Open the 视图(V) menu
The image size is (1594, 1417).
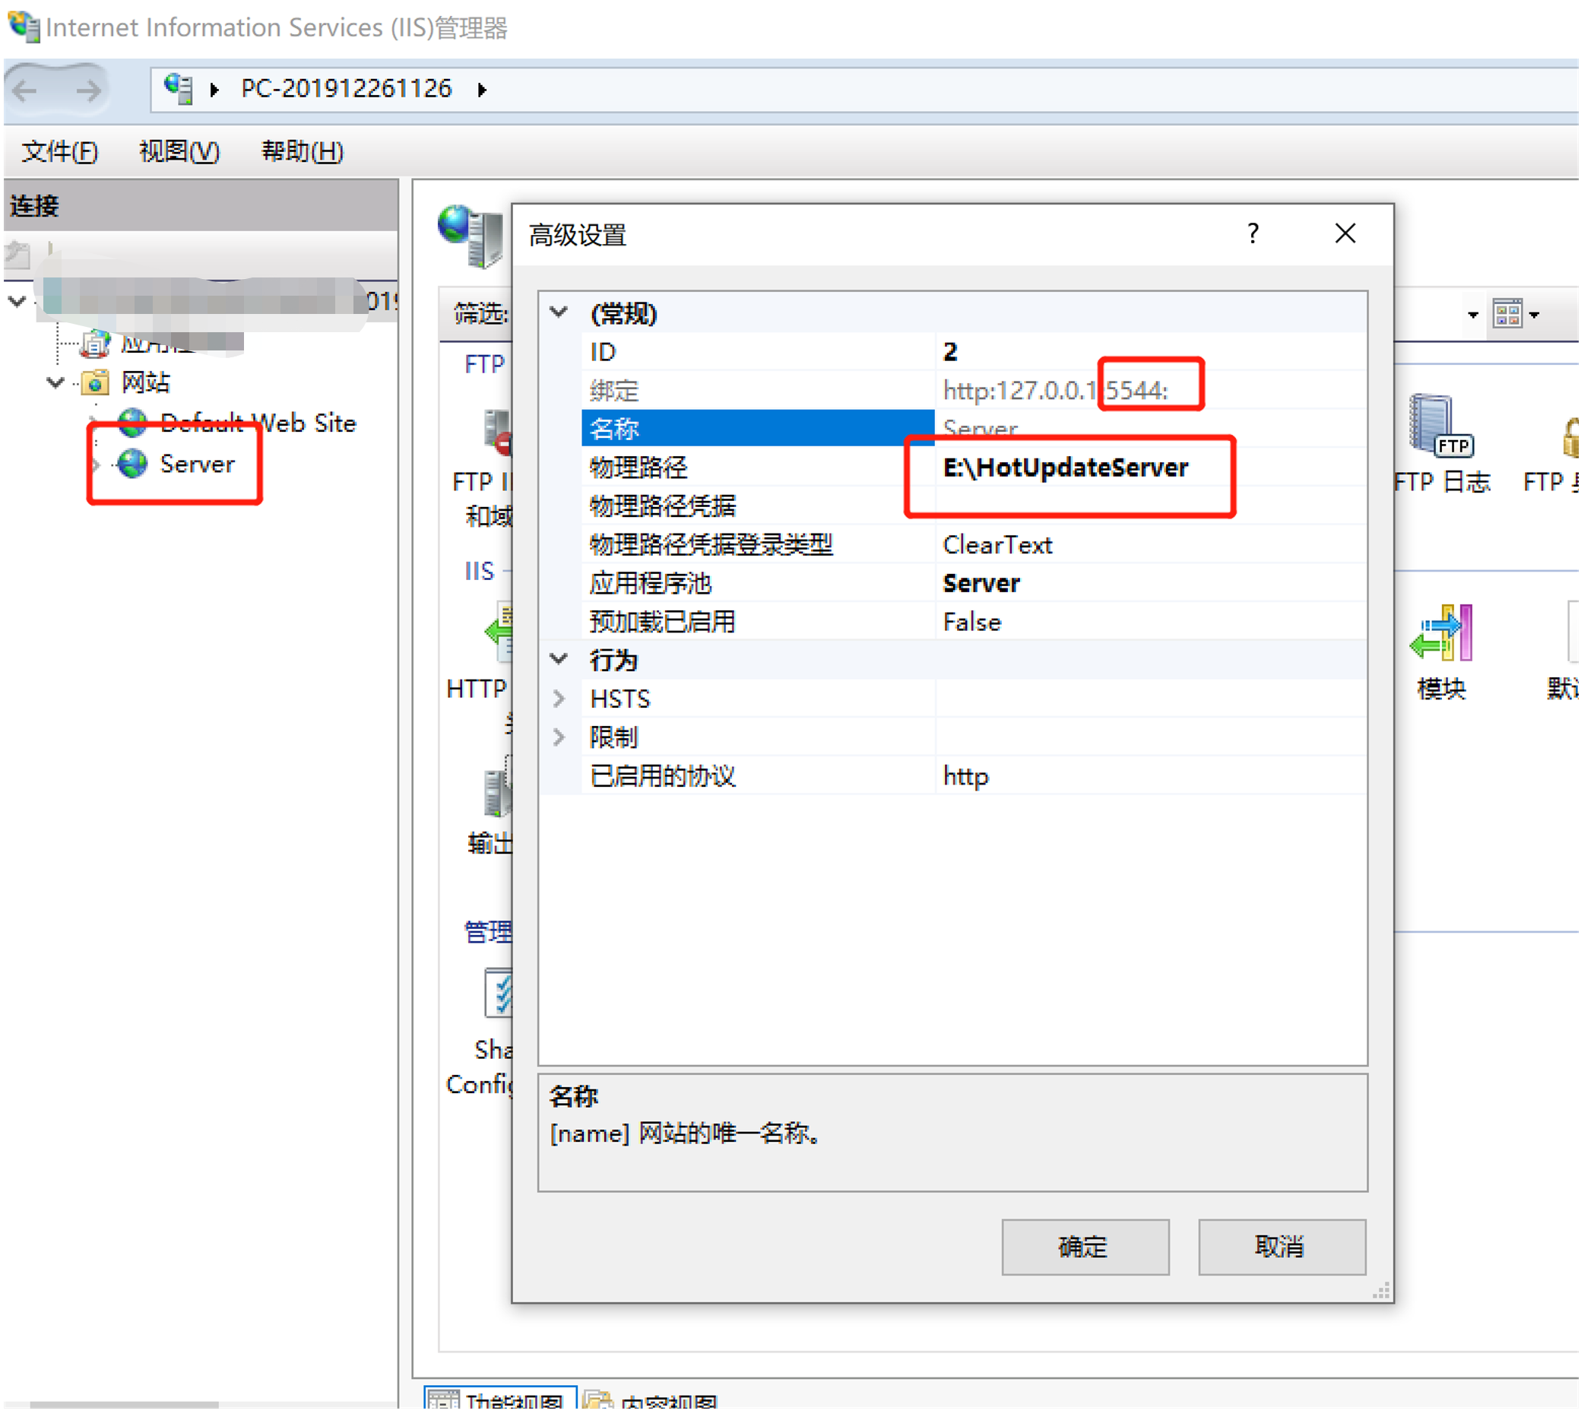[179, 152]
